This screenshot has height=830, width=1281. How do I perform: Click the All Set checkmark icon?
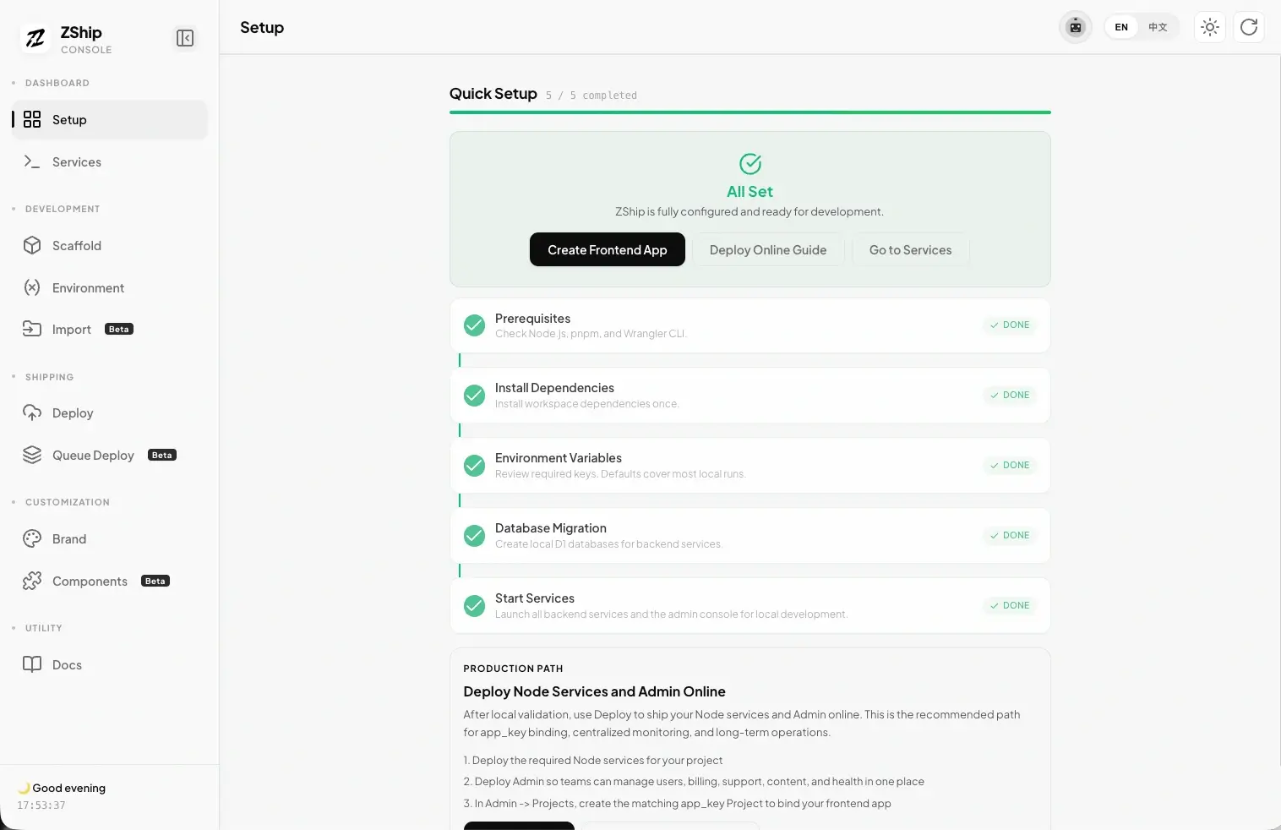tap(750, 163)
